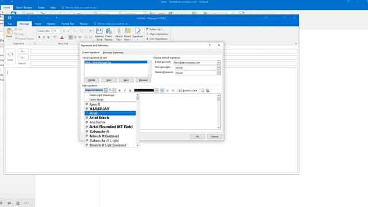Mark message as Low Importance
This screenshot has height=207, width=368.
click(157, 39)
